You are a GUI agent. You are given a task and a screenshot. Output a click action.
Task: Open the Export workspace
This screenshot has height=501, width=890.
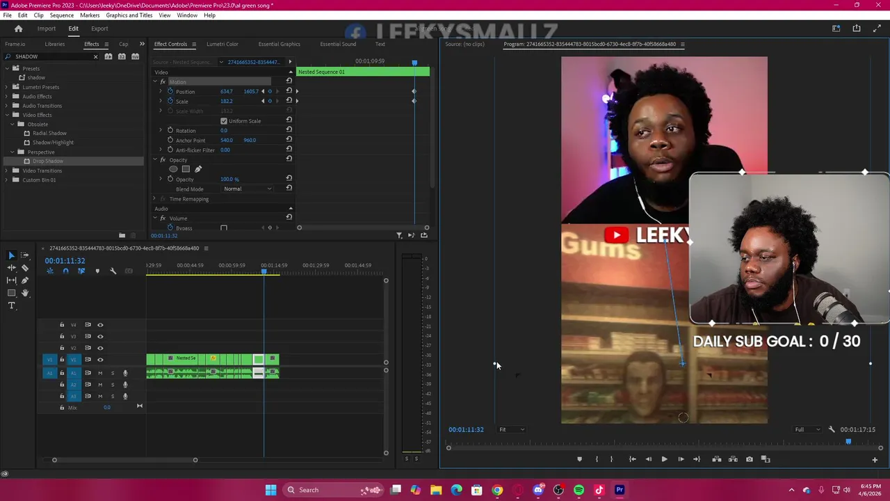pos(99,29)
